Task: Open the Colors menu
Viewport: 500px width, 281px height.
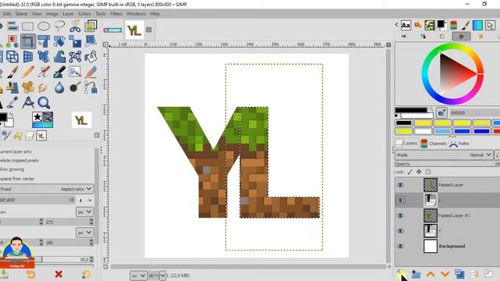Action: click(x=84, y=14)
